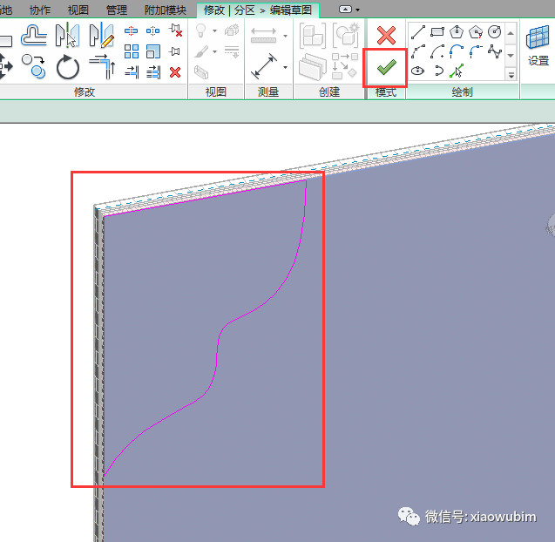
Task: Click Trim/Extend Single Element tool
Action: point(132,72)
